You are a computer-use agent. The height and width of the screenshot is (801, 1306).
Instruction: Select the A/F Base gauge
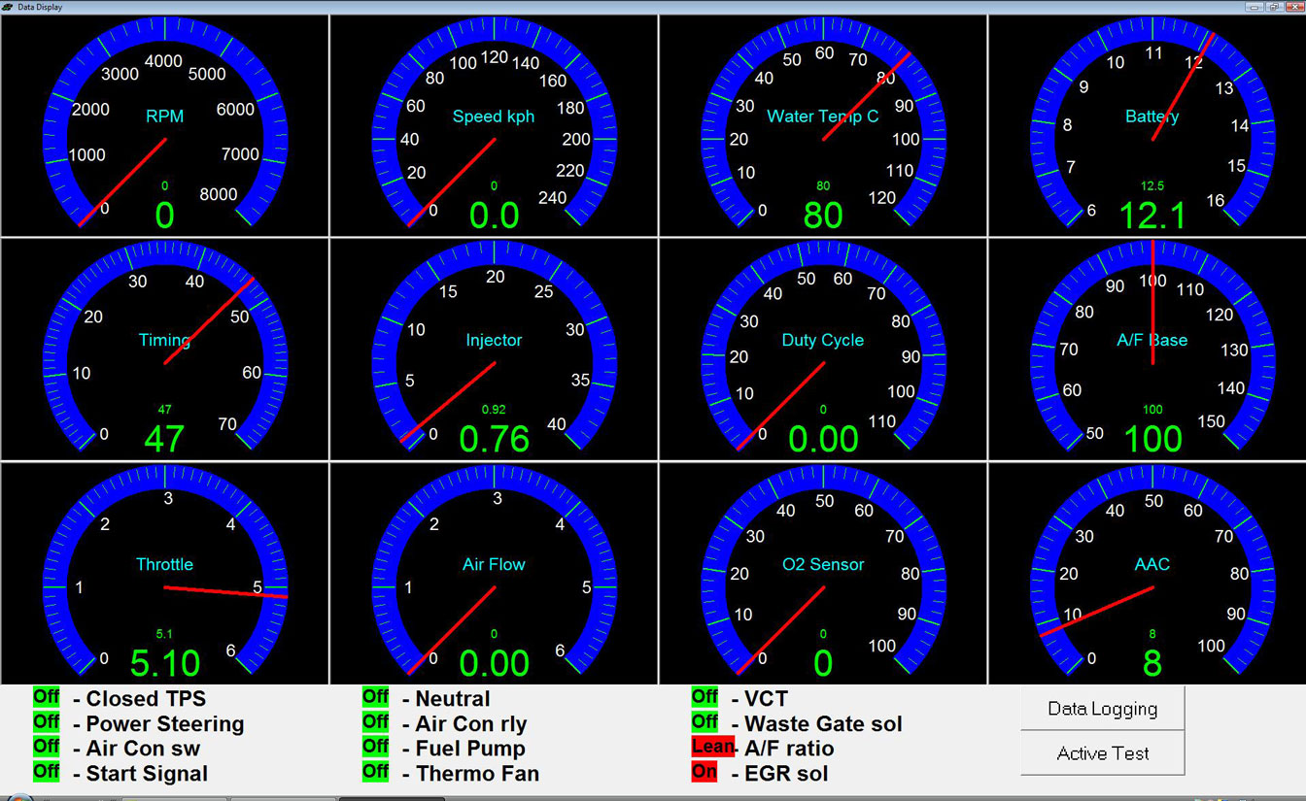click(1152, 350)
